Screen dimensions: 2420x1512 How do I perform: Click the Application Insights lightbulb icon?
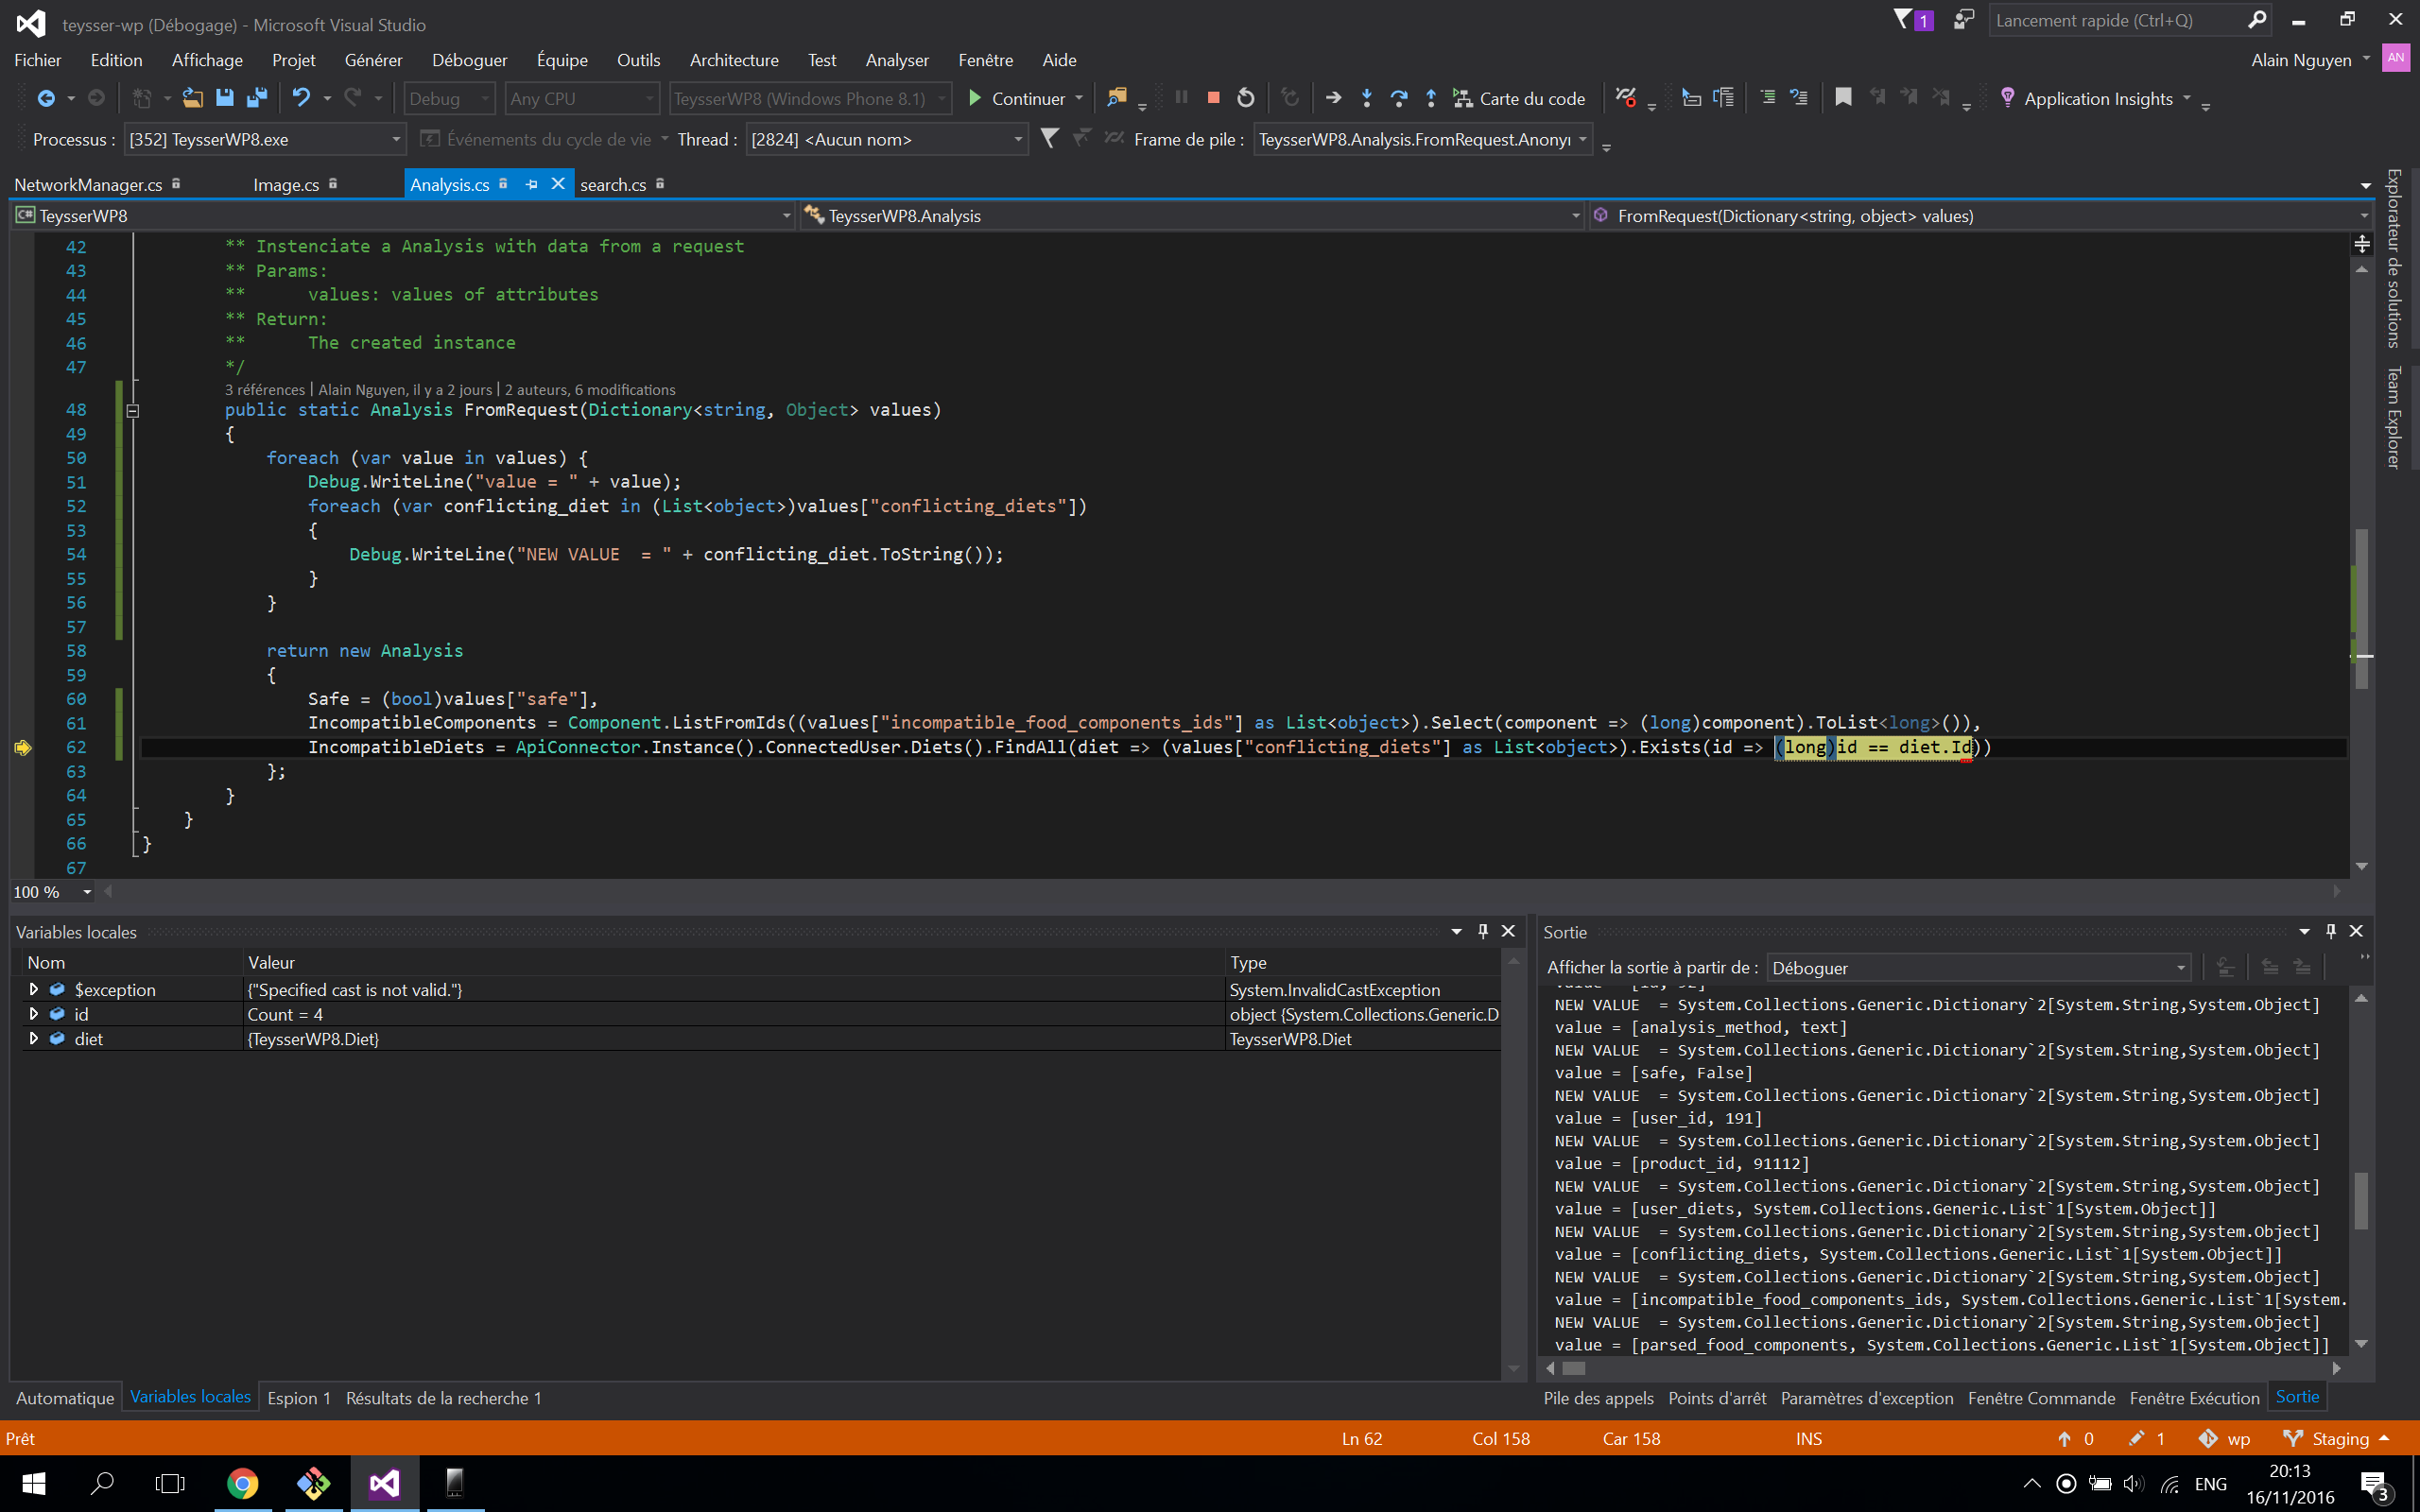tap(2007, 98)
